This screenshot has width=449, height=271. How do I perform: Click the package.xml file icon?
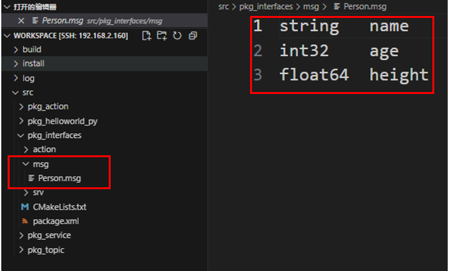(25, 221)
